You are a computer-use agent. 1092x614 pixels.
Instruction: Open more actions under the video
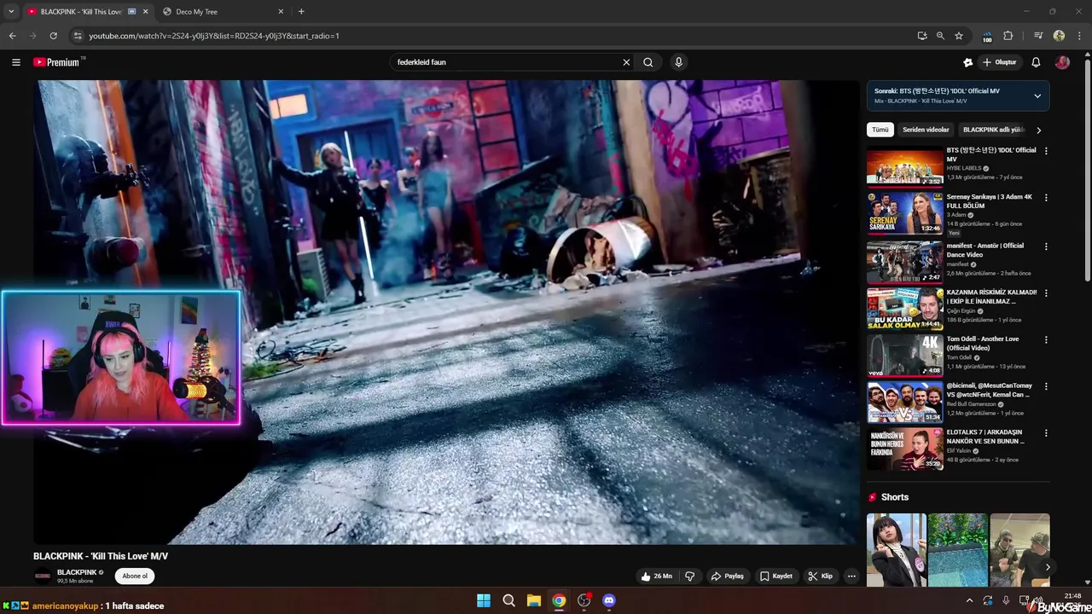pyautogui.click(x=851, y=576)
